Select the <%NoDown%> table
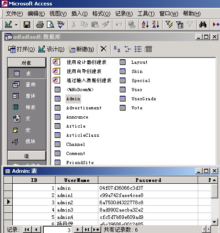The image size is (220, 233). (80, 90)
